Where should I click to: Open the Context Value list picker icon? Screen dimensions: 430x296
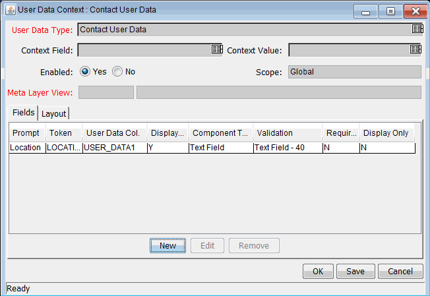tap(415, 49)
